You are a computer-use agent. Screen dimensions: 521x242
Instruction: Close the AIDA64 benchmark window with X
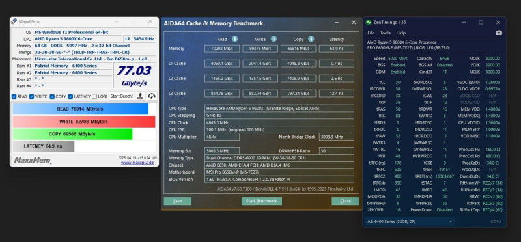coord(354,23)
